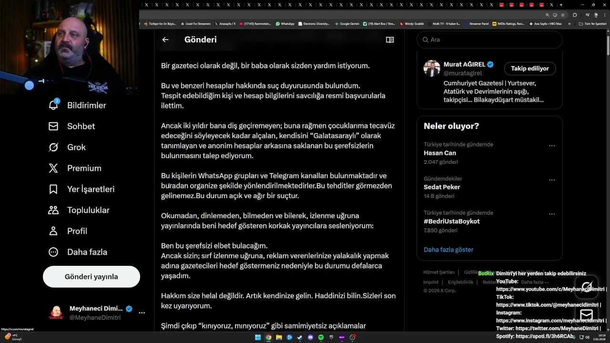The width and height of the screenshot is (610, 343).
Task: Open options dots for Sedat Peker trend
Action: 552,180
